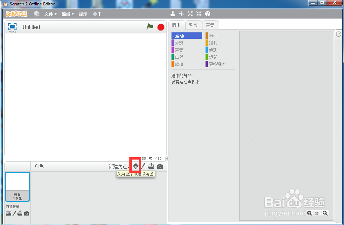This screenshot has width=344, height=225.
Task: Select the 画笔 block category
Action: (x=187, y=57)
